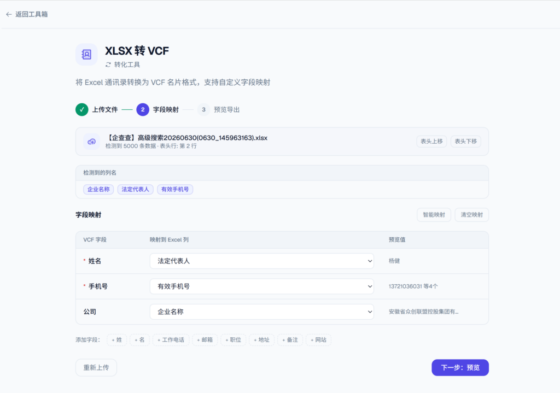Open the 公司 mapping dropdown
The width and height of the screenshot is (560, 393).
tap(262, 312)
